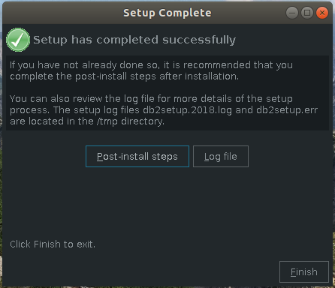Click the db2setup.2018.log filename text

click(x=187, y=110)
